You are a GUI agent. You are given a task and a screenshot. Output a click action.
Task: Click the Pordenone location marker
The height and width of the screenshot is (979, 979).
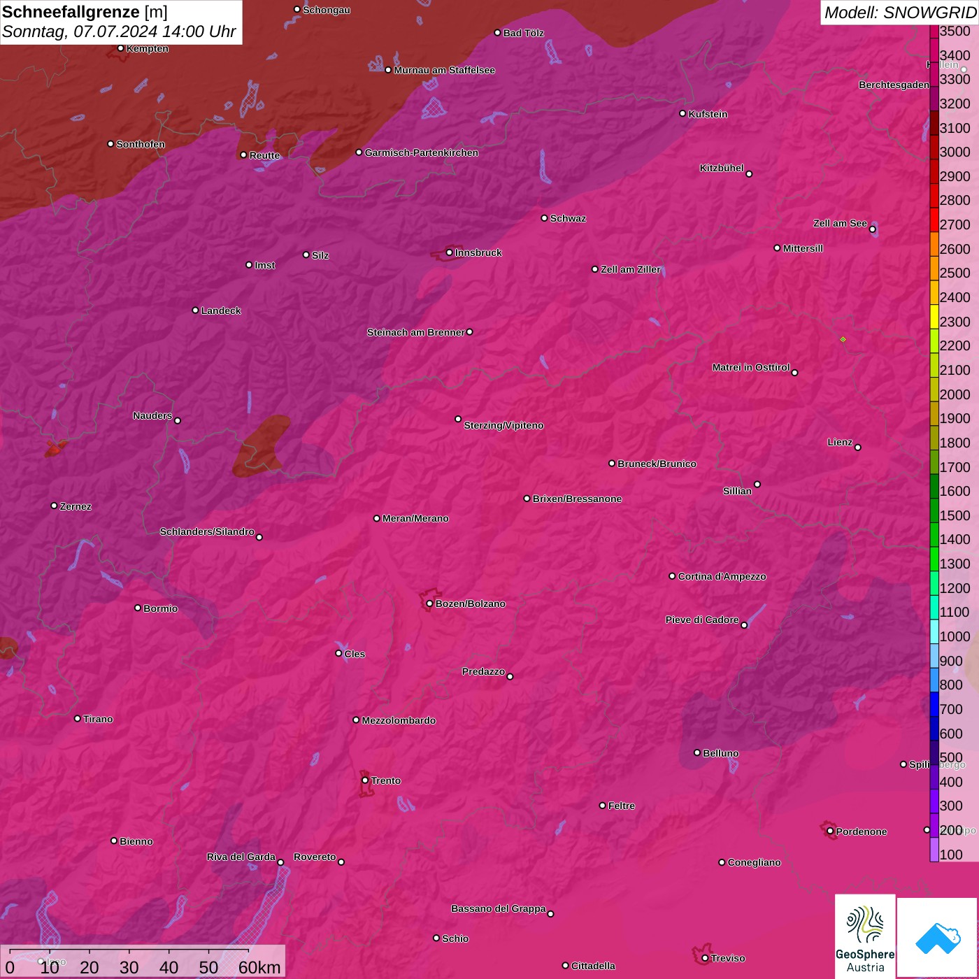tap(830, 831)
